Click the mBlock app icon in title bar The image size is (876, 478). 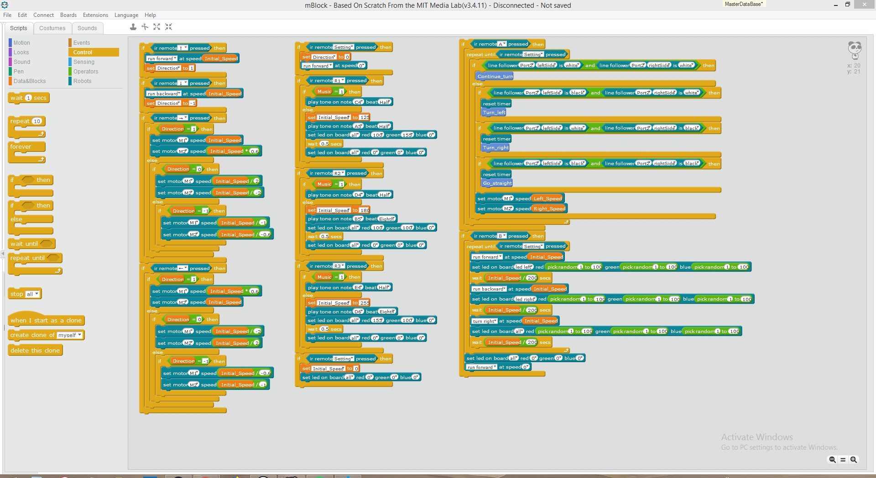tap(5, 5)
